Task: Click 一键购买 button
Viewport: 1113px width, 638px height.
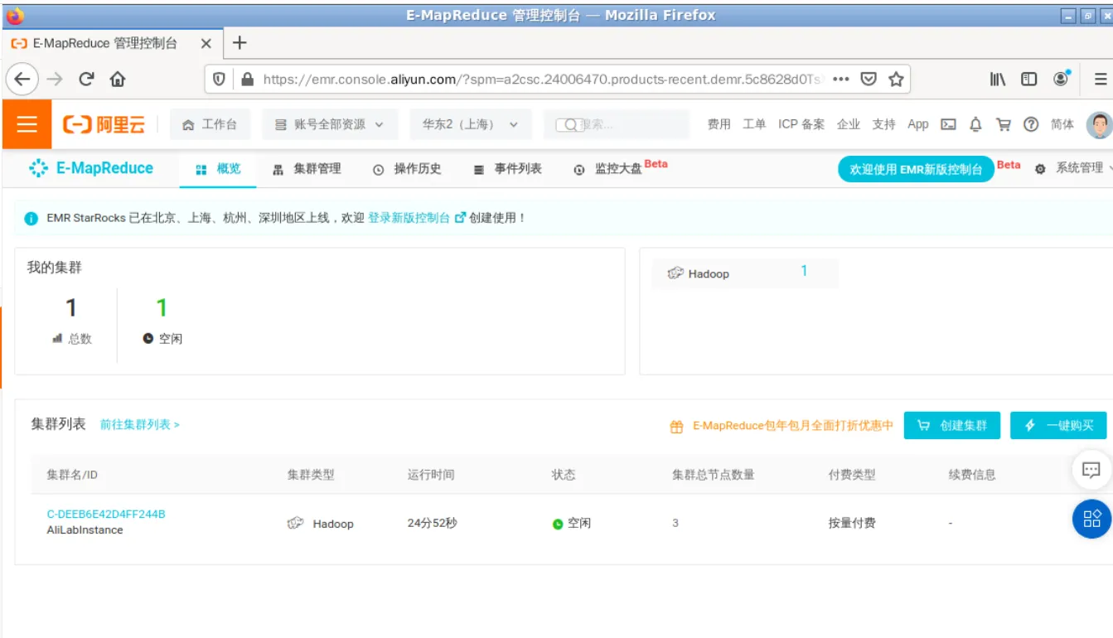Action: (x=1058, y=425)
